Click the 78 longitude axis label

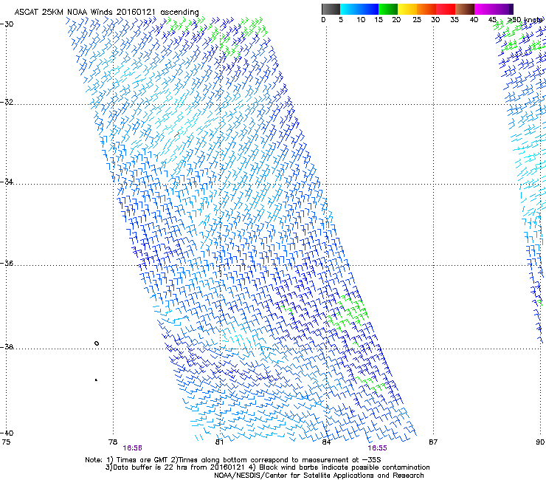click(x=113, y=442)
